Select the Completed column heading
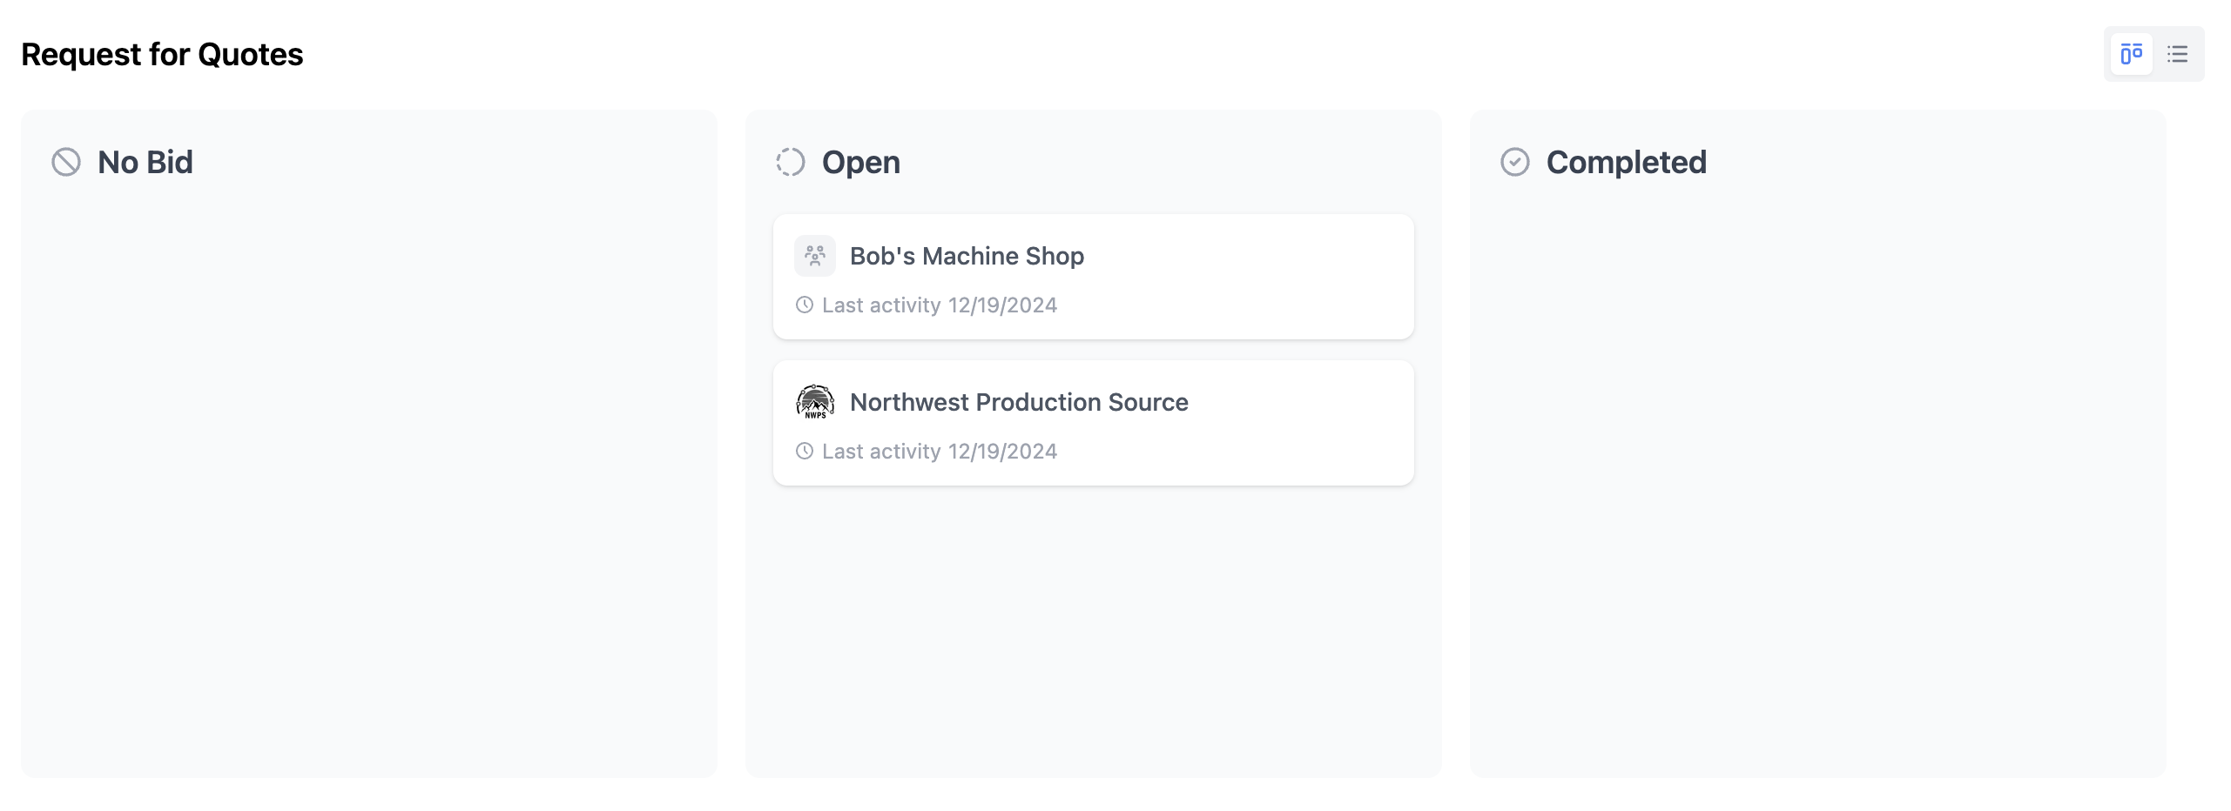The height and width of the screenshot is (811, 2231). (1626, 162)
